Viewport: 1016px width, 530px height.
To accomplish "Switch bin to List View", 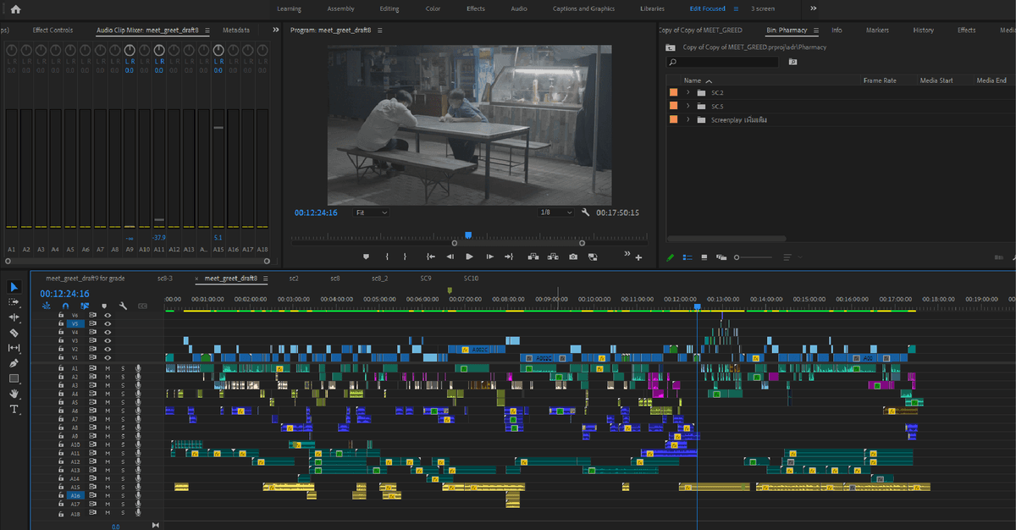I will [x=687, y=257].
